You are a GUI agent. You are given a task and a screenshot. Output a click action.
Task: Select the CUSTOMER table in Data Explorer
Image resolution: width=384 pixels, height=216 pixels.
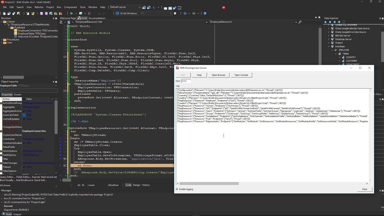[x=351, y=61]
